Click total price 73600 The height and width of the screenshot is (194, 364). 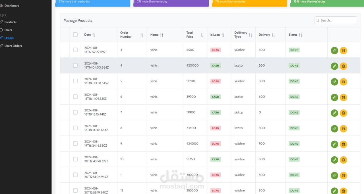(x=191, y=128)
